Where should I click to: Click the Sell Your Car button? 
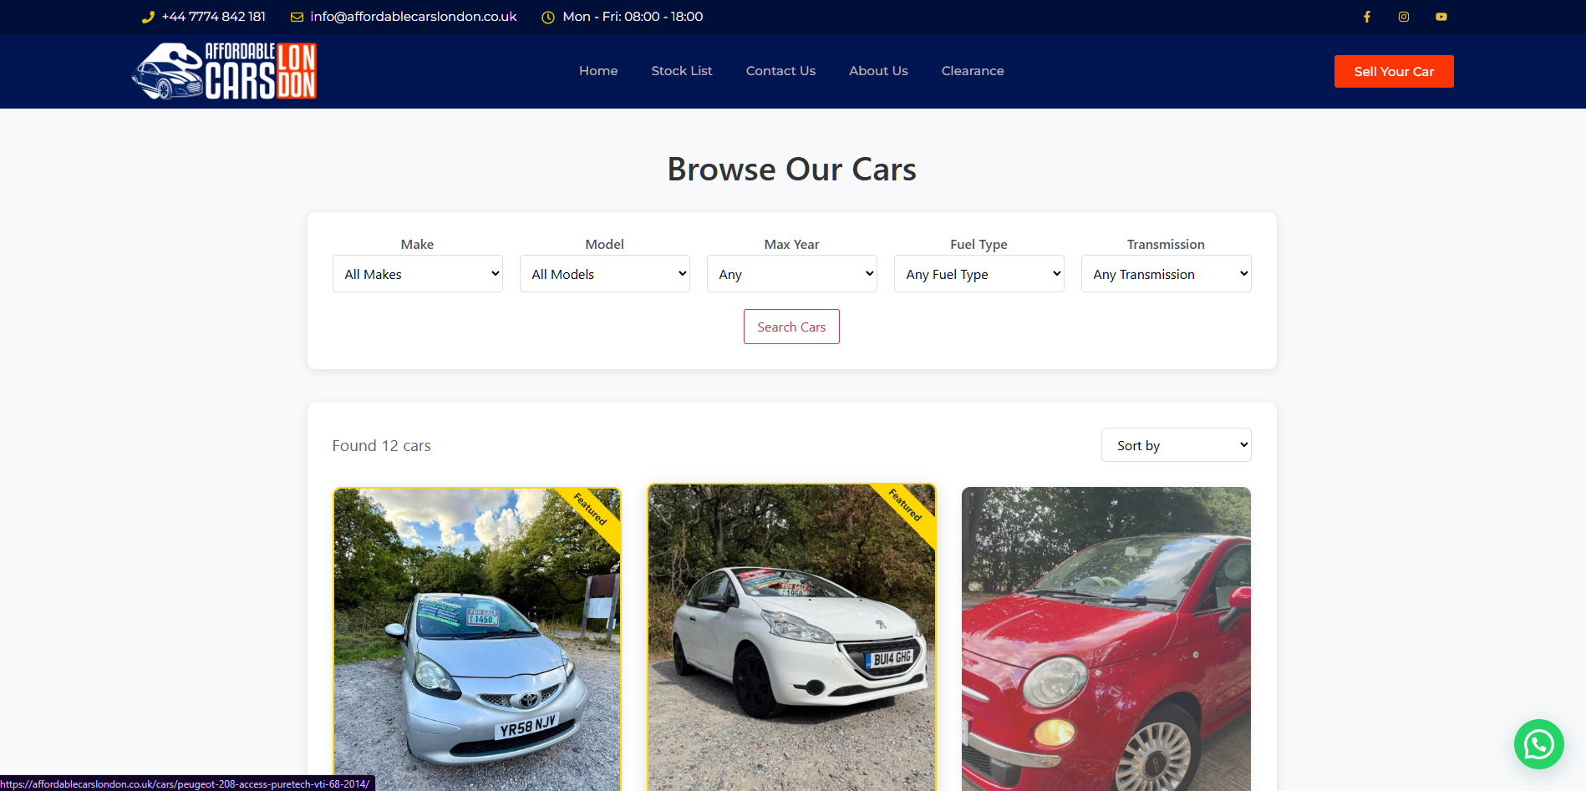pos(1394,72)
